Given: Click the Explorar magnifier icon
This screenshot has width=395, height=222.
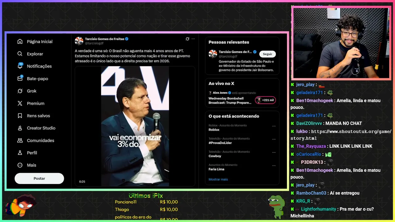Looking at the screenshot, I should [20, 54].
